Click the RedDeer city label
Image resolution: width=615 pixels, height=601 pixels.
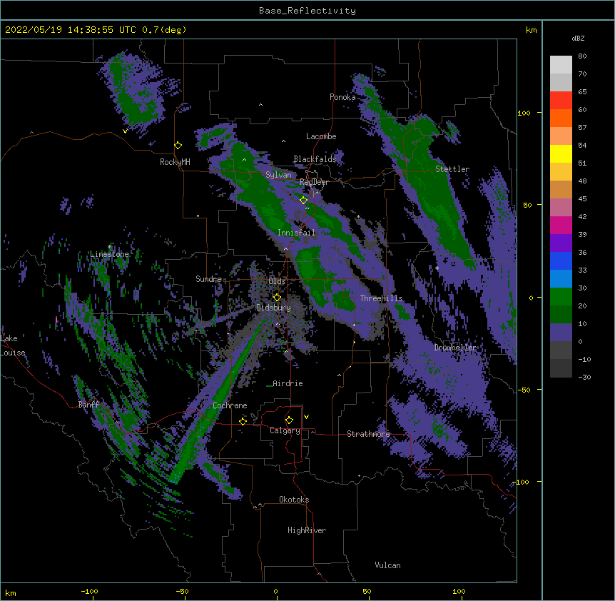314,182
